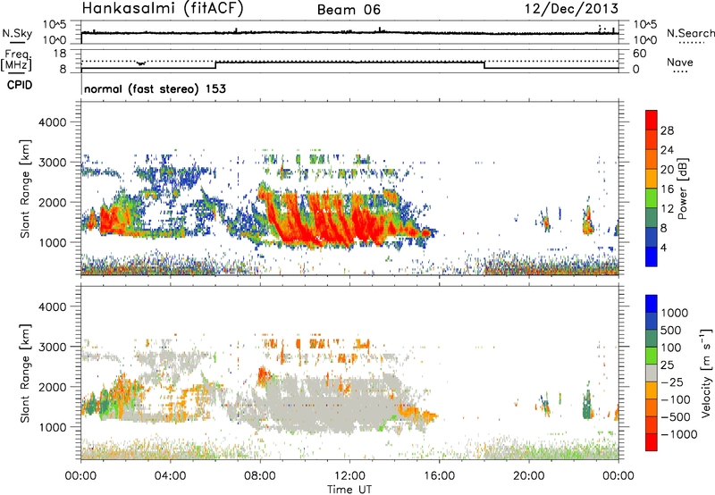Click the "20" tick on Power colorbar
The width and height of the screenshot is (715, 495).
pyautogui.click(x=667, y=170)
